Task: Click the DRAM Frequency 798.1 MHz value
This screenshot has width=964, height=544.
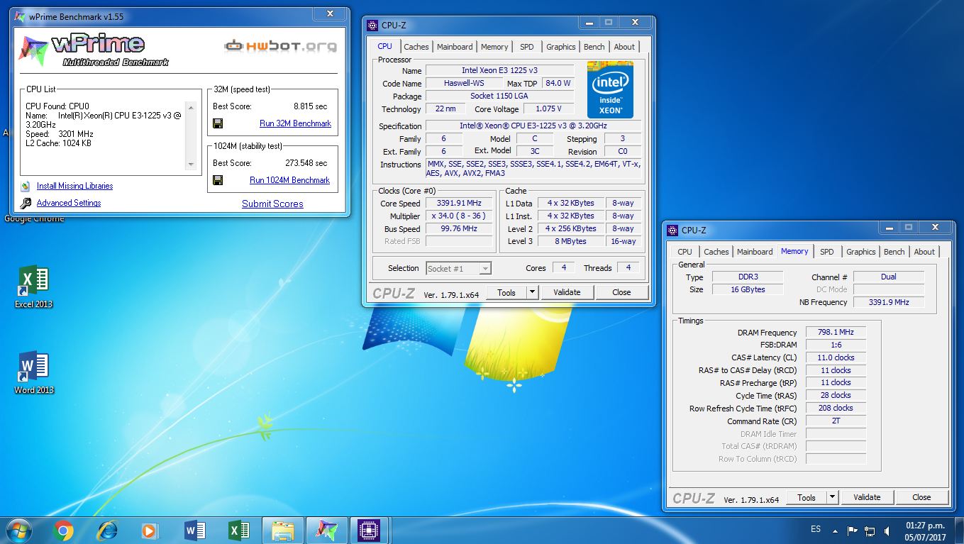Action: [836, 332]
